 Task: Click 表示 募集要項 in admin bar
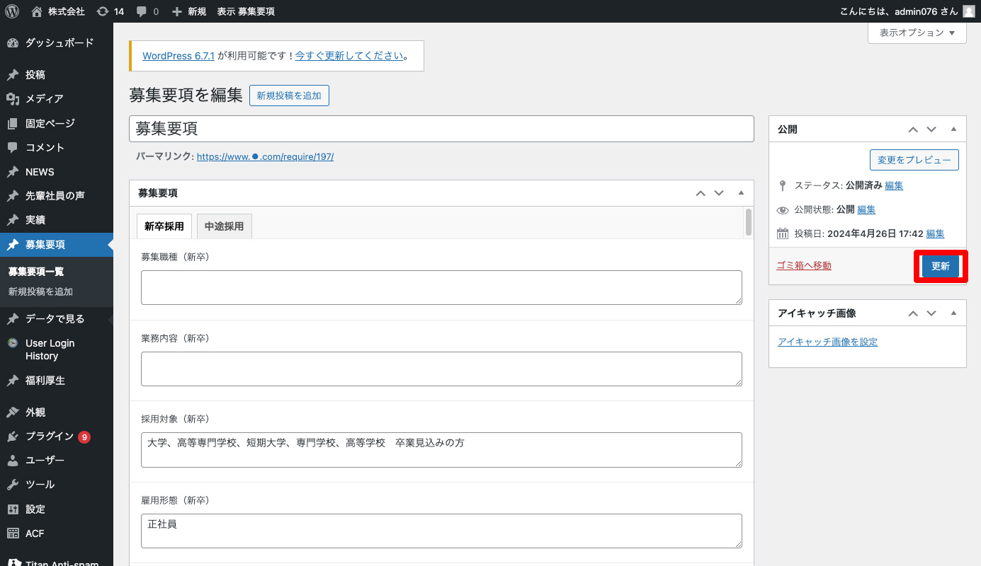tap(246, 11)
